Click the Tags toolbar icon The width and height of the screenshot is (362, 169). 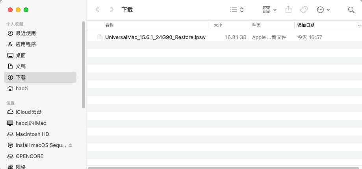click(304, 9)
